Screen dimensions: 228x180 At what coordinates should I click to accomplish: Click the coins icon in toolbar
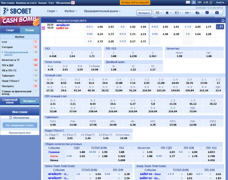coord(197,13)
